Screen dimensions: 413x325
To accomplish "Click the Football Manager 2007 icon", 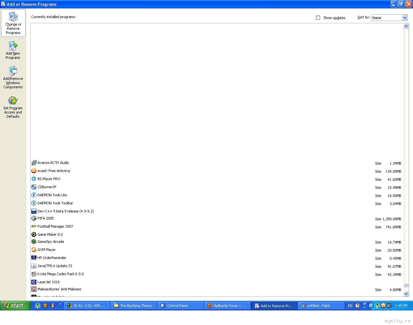I will pyautogui.click(x=34, y=226).
